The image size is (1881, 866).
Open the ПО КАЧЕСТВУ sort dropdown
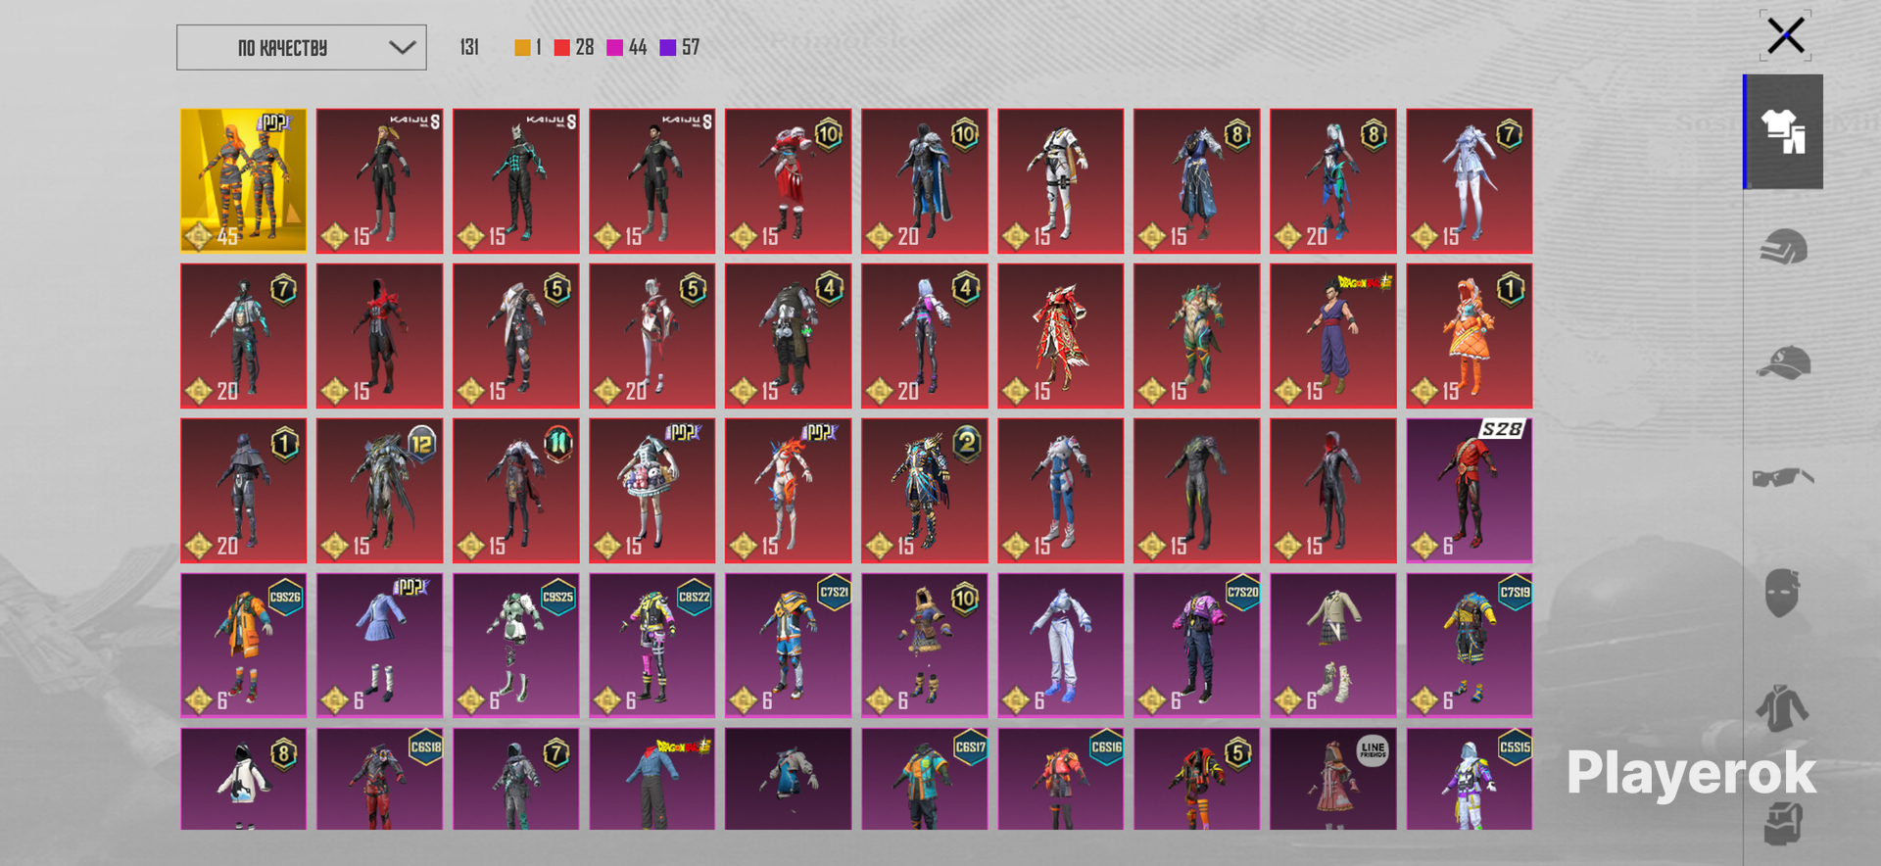(x=302, y=47)
